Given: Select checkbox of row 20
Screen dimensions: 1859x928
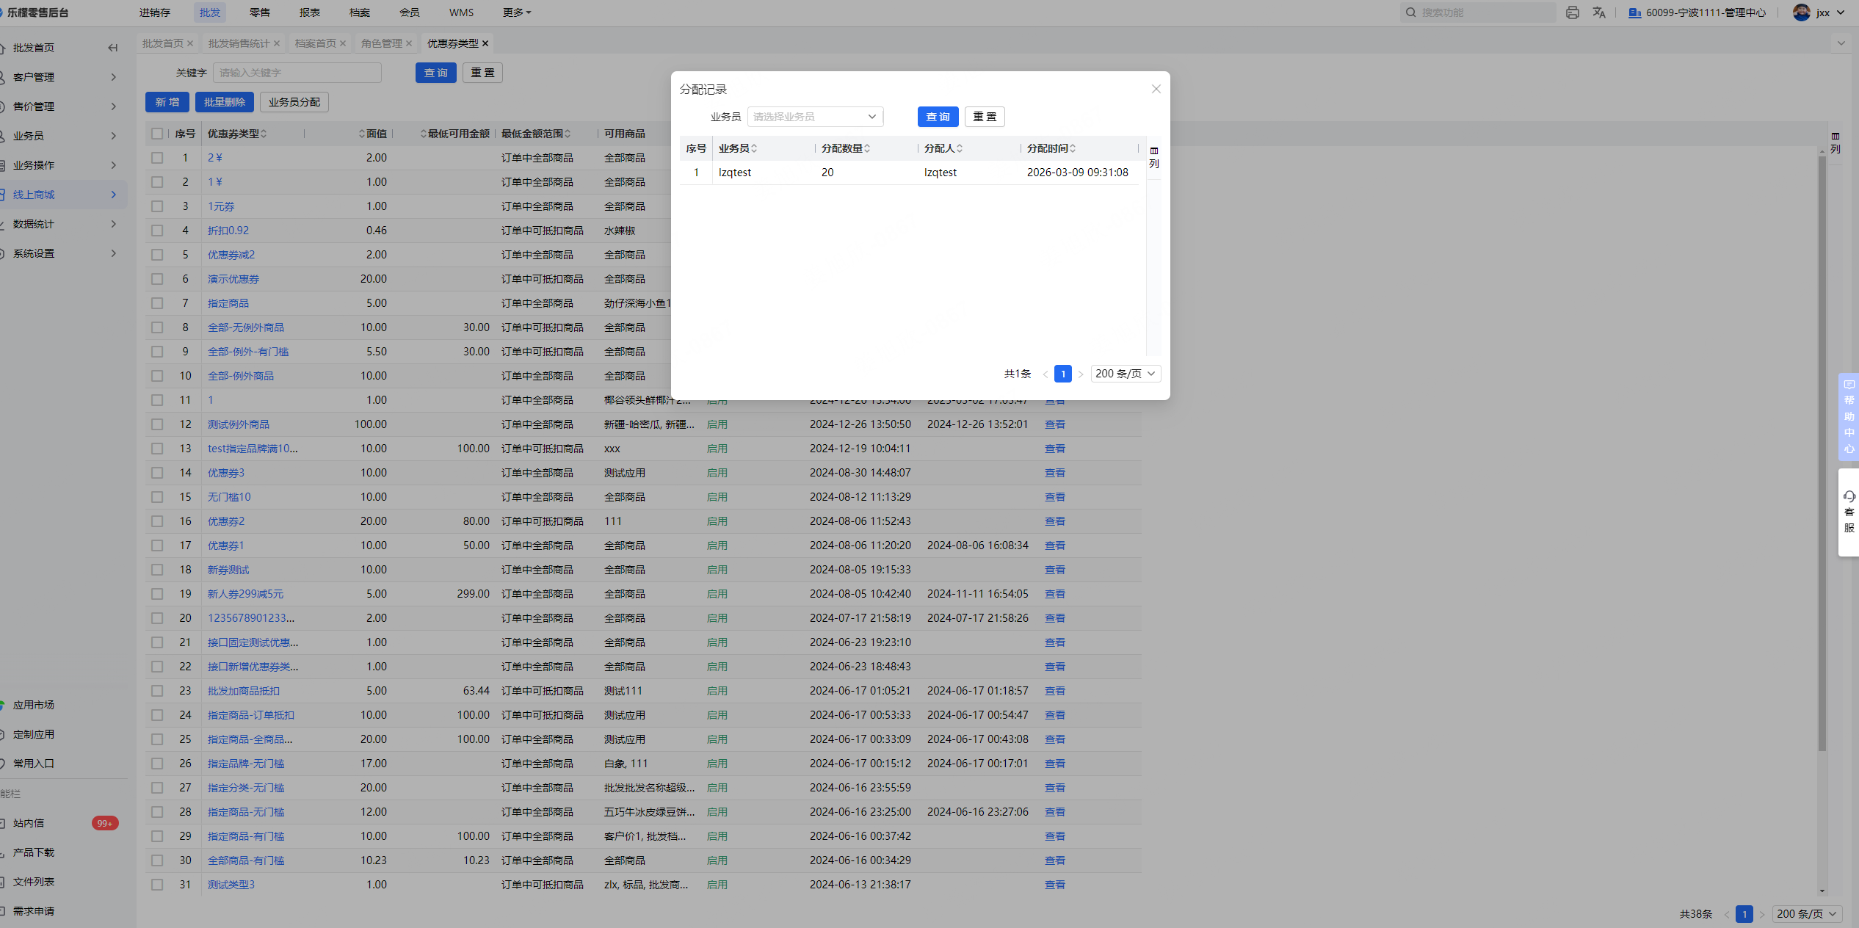Looking at the screenshot, I should coord(157,618).
